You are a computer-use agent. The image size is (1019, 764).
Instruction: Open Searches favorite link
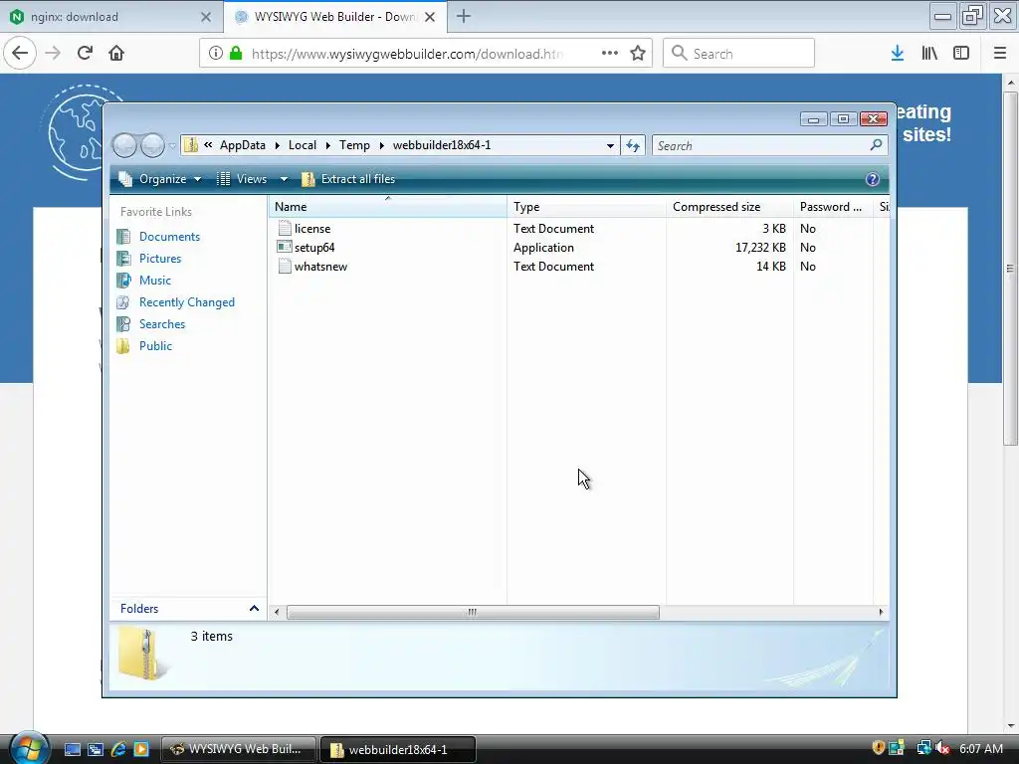pos(162,324)
